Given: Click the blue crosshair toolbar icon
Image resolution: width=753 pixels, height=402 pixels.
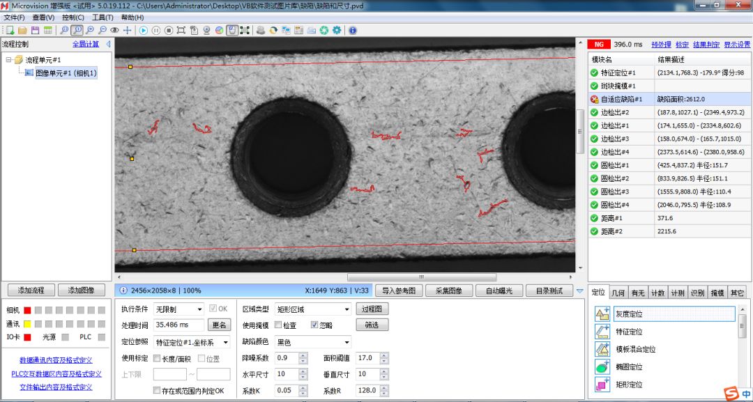Looking at the screenshot, I should pyautogui.click(x=128, y=30).
